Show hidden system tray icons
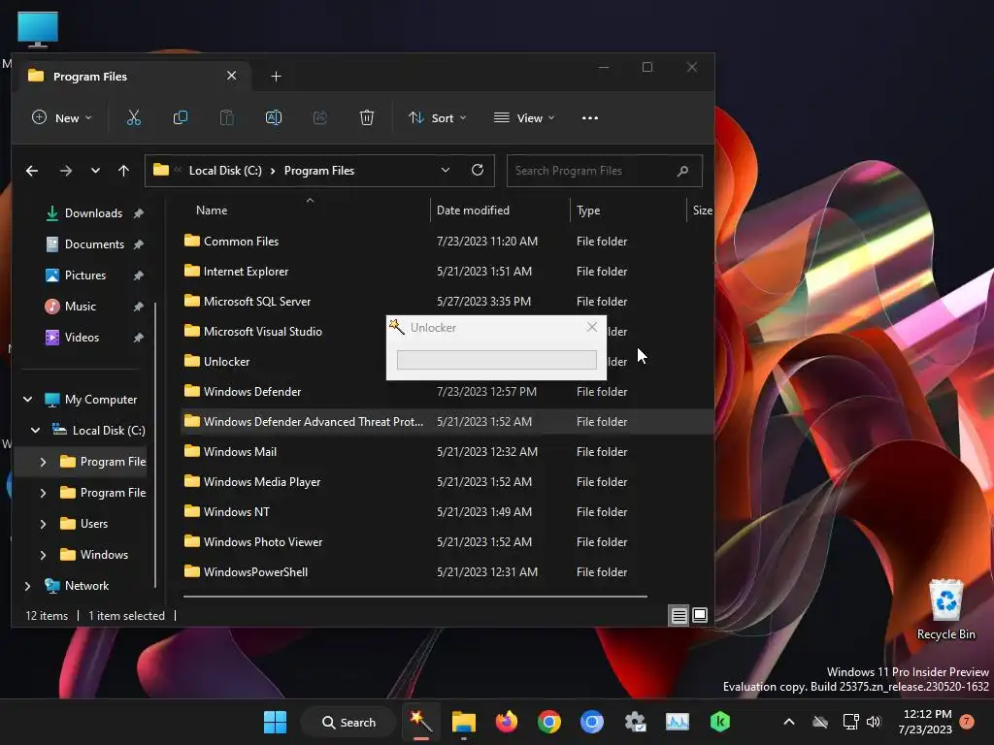 pyautogui.click(x=789, y=722)
